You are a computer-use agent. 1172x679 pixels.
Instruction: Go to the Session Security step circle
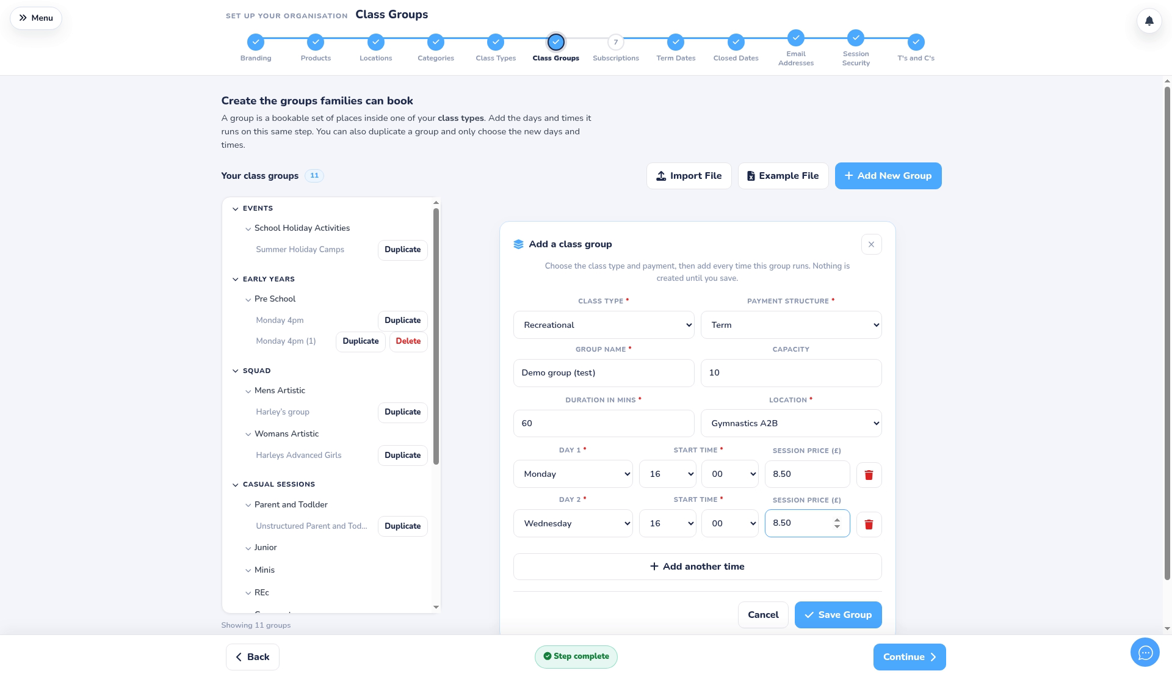tap(856, 38)
